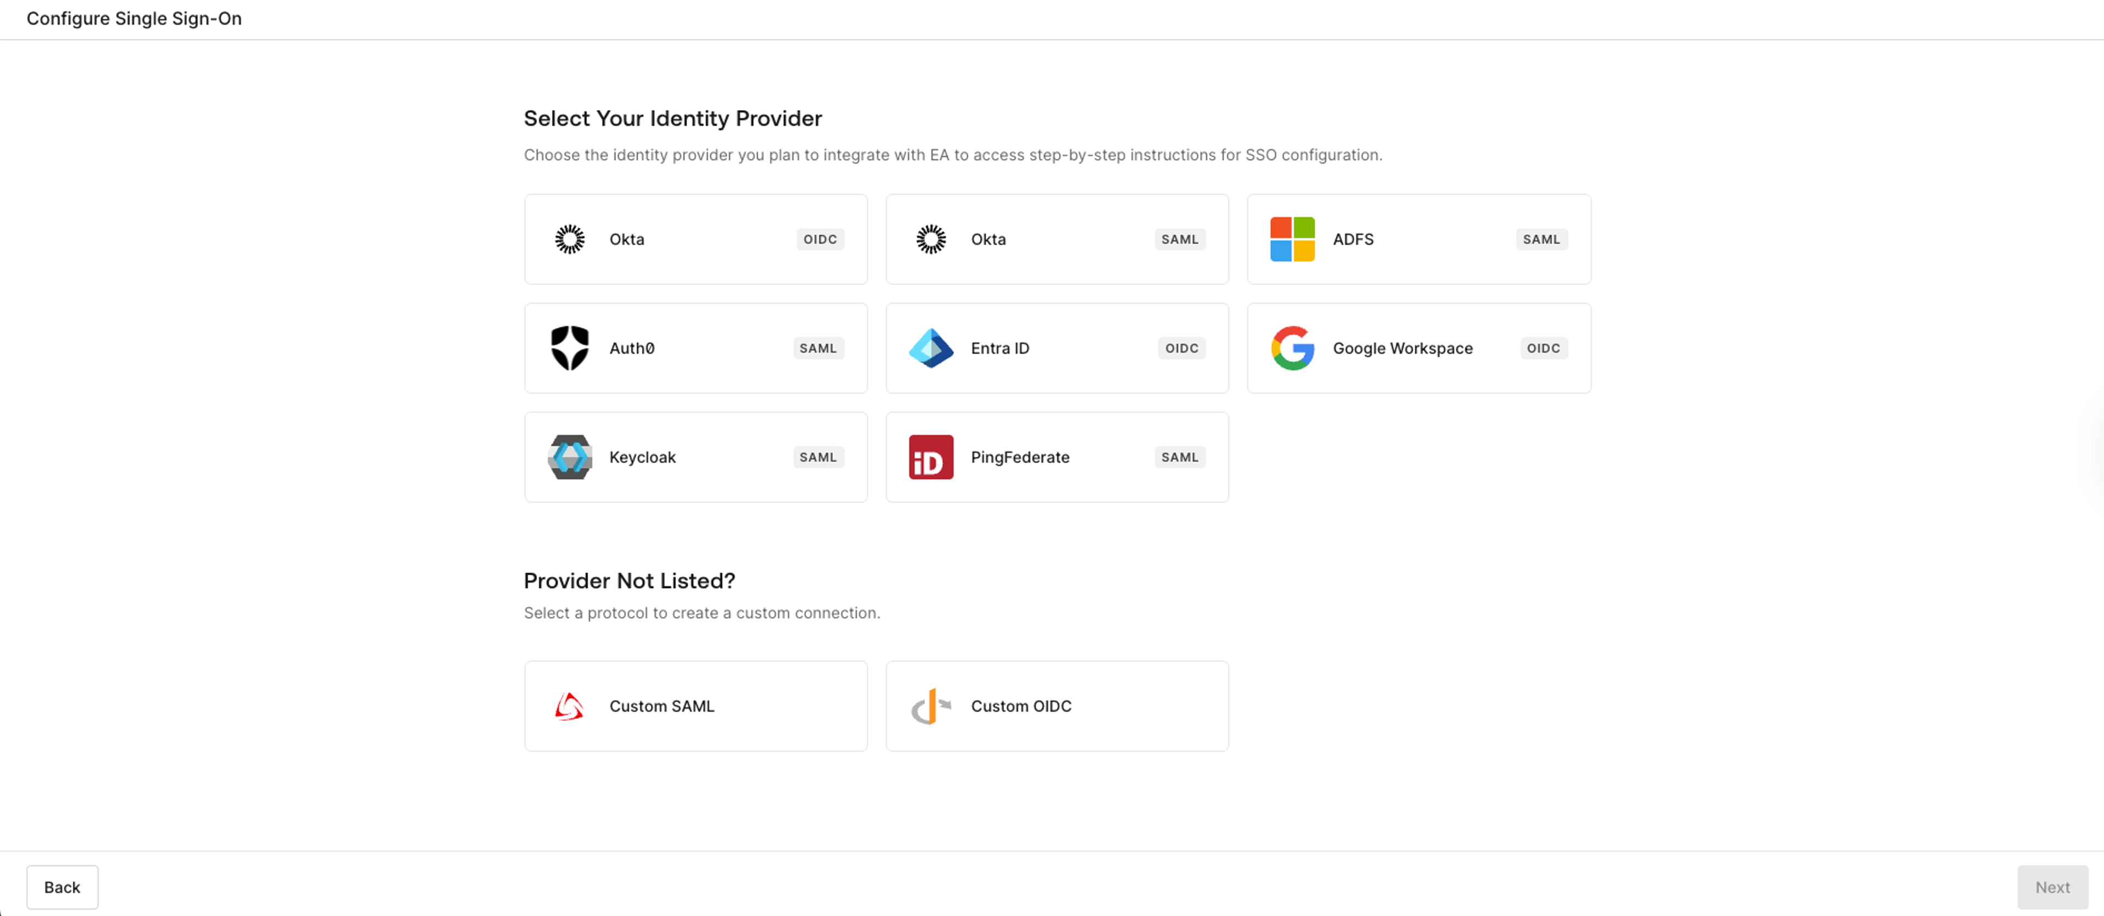Select the OIDC badge on Okta card
Image resolution: width=2104 pixels, height=916 pixels.
pyautogui.click(x=819, y=239)
